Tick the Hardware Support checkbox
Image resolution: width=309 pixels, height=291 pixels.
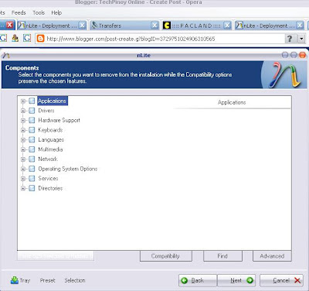tap(32, 120)
